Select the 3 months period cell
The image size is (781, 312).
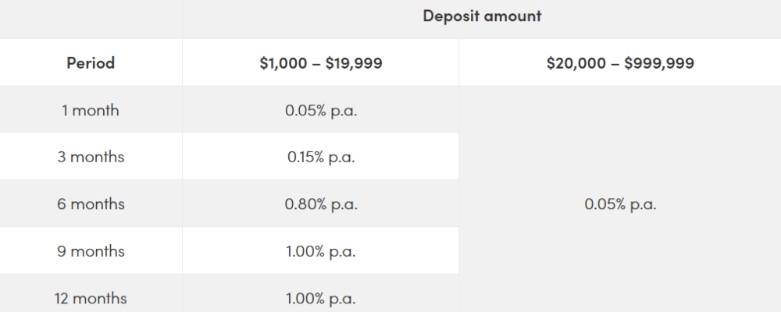pyautogui.click(x=91, y=157)
